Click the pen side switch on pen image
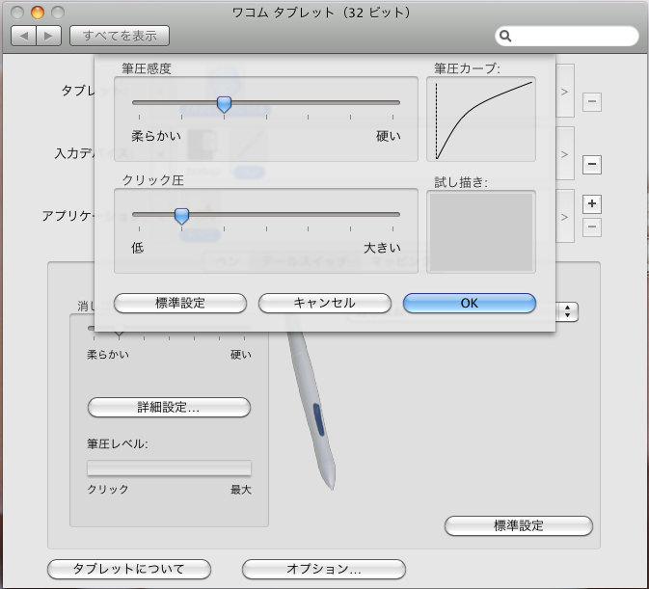 click(x=318, y=420)
